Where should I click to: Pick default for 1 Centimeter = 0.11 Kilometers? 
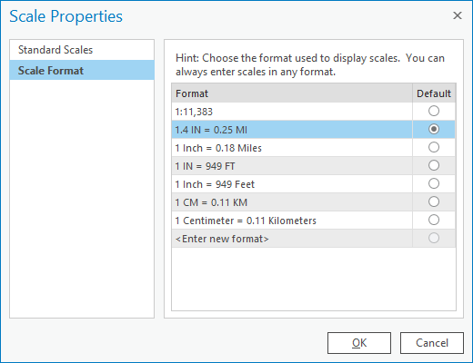(434, 220)
